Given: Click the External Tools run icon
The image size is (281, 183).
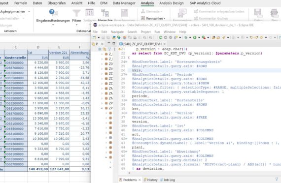Looking at the screenshot, I should pyautogui.click(x=204, y=37).
